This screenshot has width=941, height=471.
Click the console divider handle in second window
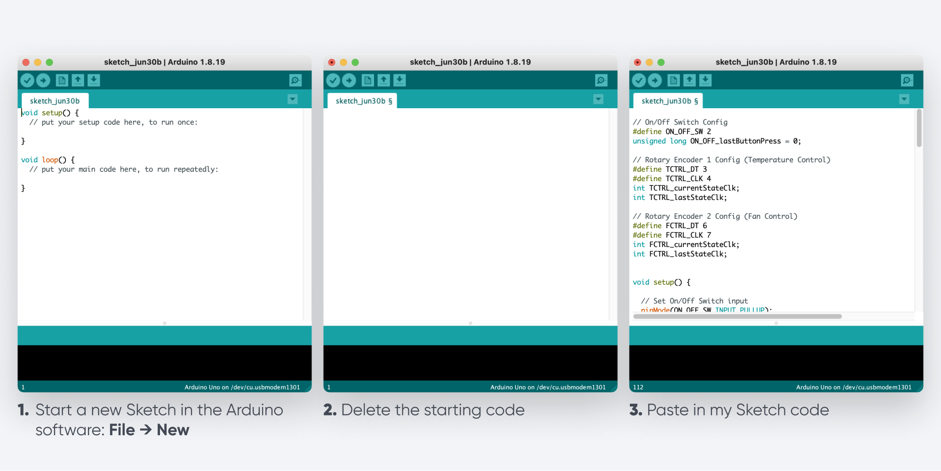click(x=470, y=323)
